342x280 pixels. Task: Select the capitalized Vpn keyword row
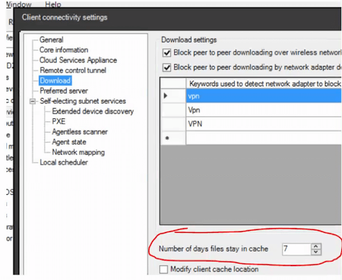pos(264,110)
